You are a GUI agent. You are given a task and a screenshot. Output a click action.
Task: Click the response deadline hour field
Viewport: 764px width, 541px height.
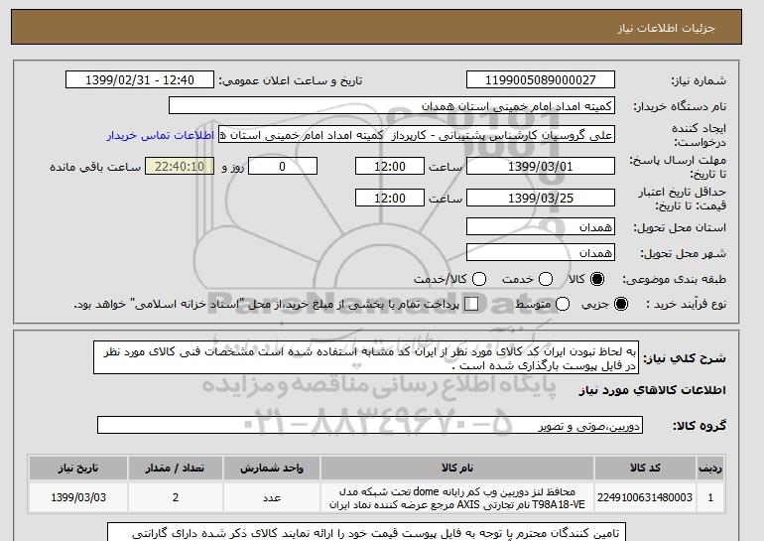(x=390, y=166)
